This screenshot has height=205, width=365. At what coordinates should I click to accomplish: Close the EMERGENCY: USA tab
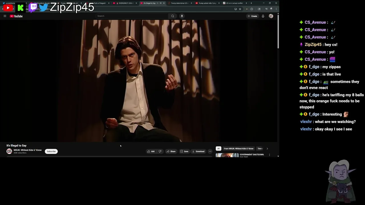[x=136, y=3]
